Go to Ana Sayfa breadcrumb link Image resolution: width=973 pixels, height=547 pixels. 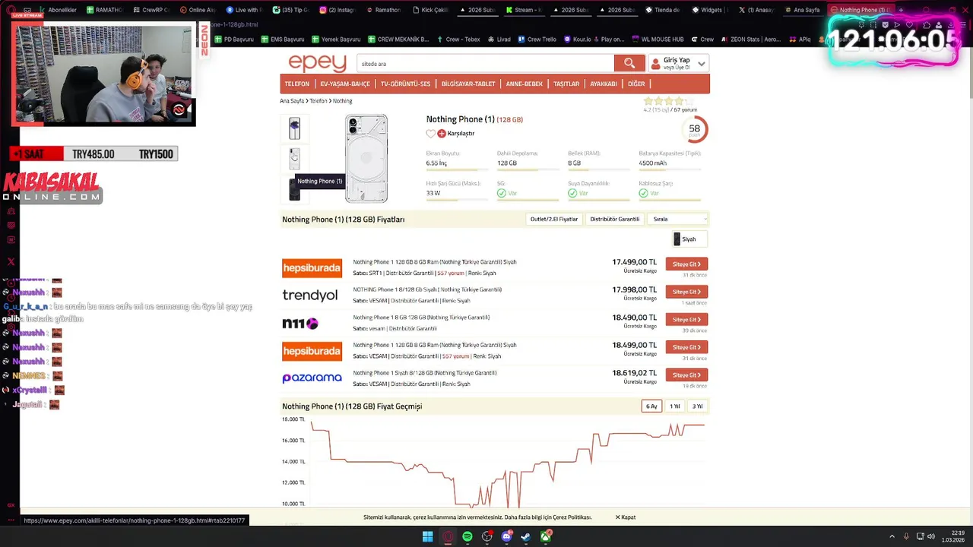(x=292, y=101)
